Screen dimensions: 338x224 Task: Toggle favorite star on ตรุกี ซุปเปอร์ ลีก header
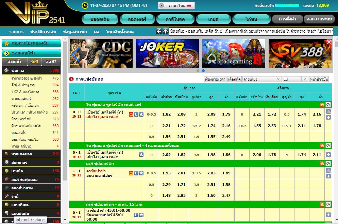point(322,163)
